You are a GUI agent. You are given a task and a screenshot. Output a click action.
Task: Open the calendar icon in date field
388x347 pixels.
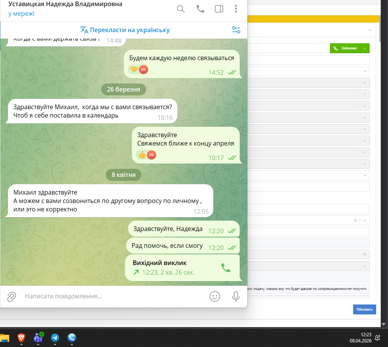point(364,255)
